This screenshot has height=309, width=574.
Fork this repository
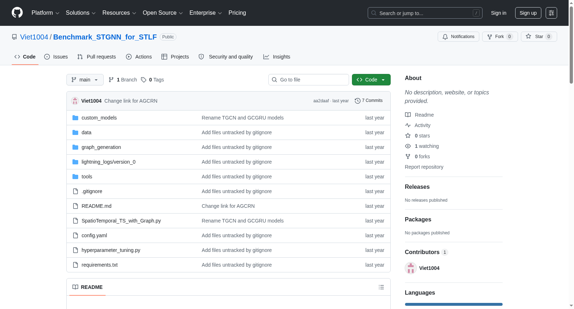click(500, 37)
